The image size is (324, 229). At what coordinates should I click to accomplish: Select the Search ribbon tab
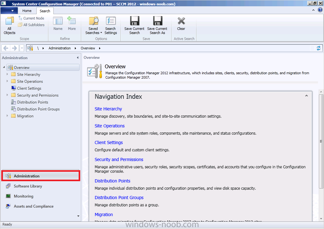click(45, 11)
